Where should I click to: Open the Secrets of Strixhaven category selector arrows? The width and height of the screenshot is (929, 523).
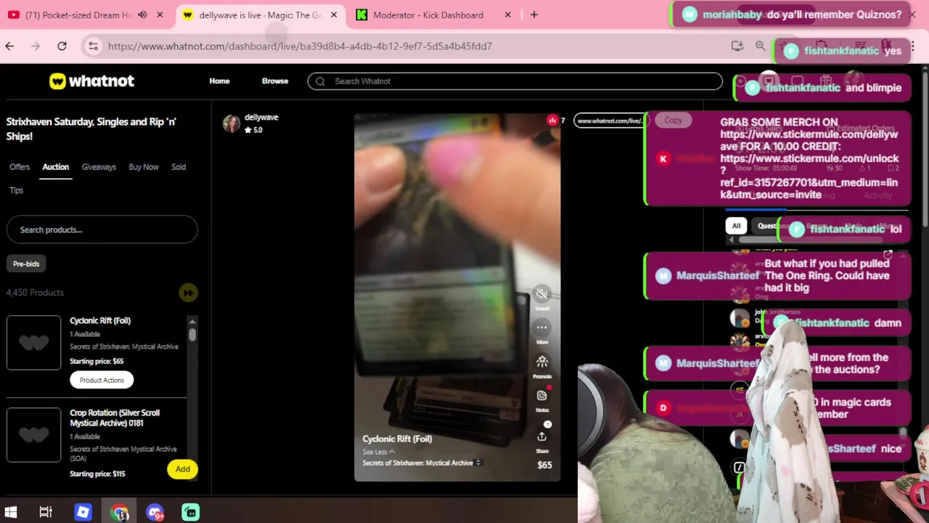point(478,463)
